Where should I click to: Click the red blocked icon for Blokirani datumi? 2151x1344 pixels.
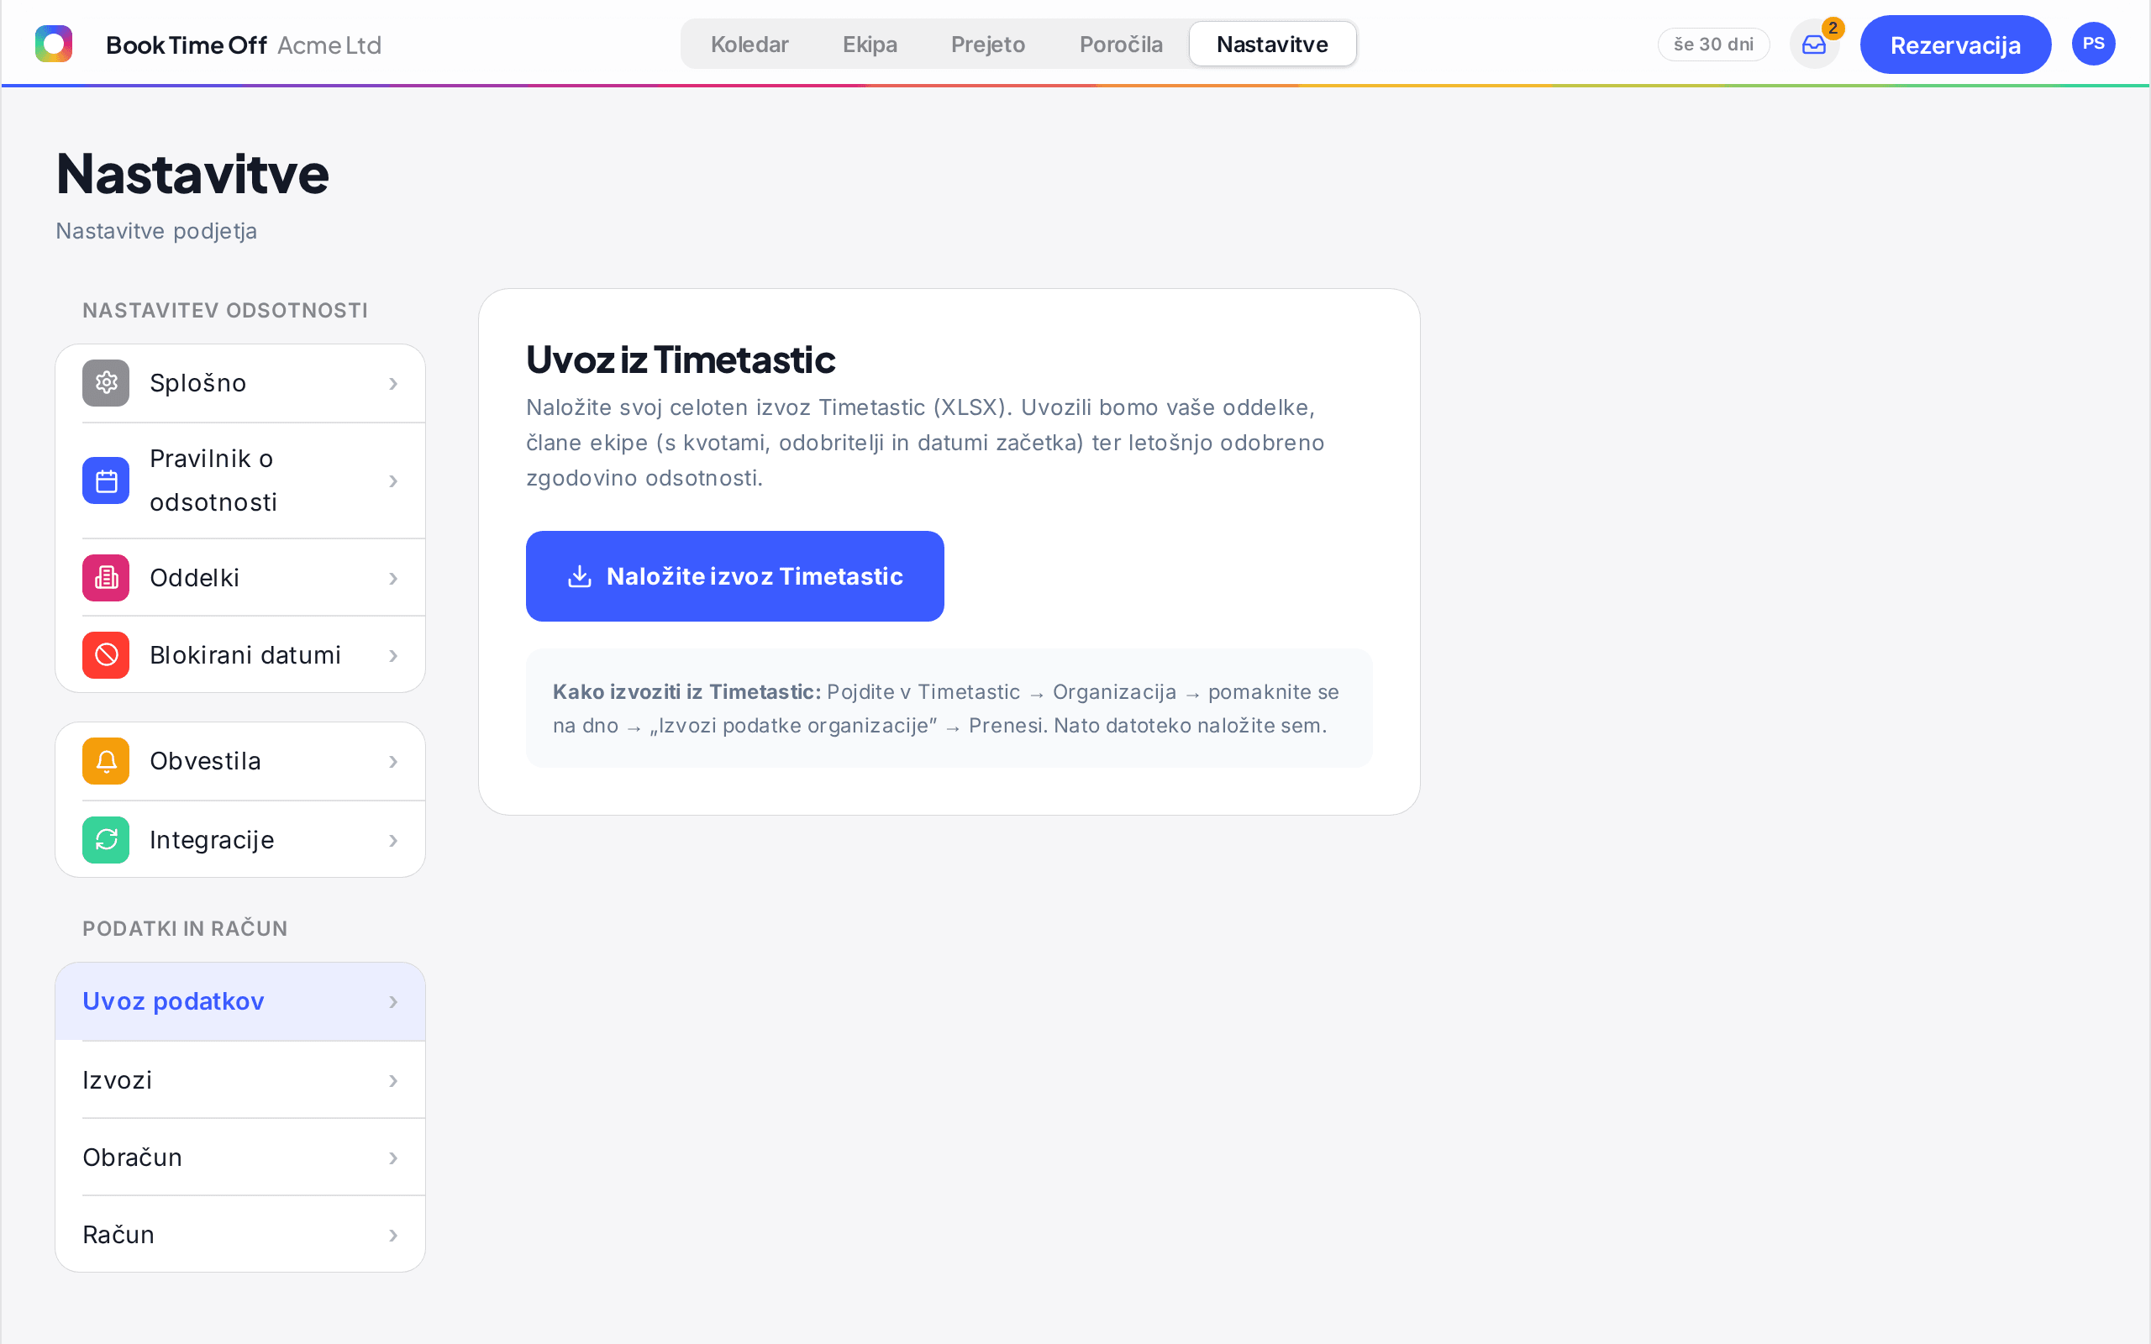[x=106, y=655]
